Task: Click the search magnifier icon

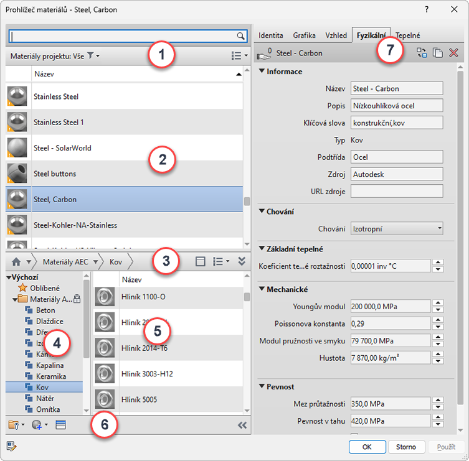Action: 240,36
